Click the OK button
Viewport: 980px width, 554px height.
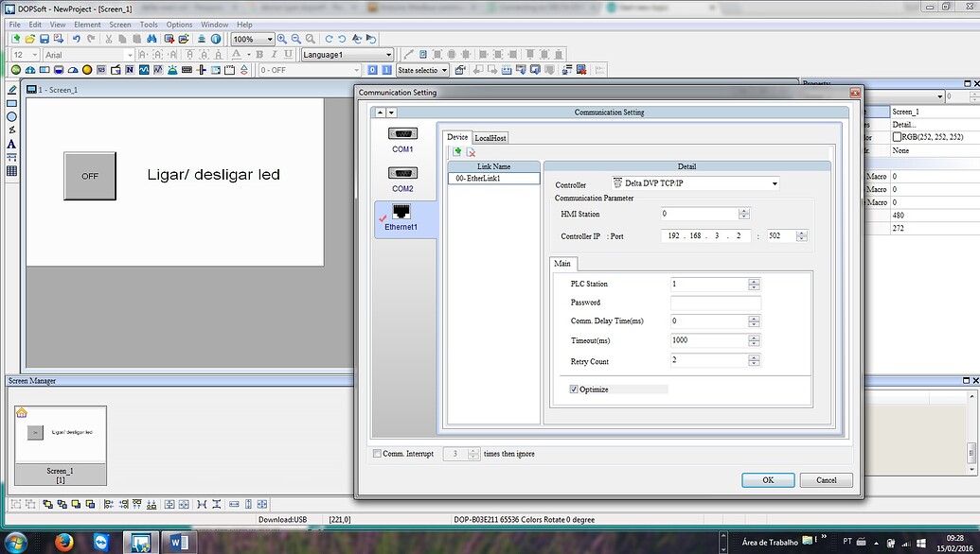768,479
